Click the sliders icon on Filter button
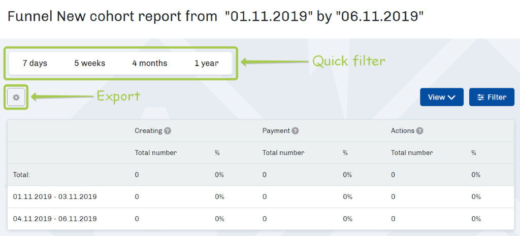 click(480, 97)
